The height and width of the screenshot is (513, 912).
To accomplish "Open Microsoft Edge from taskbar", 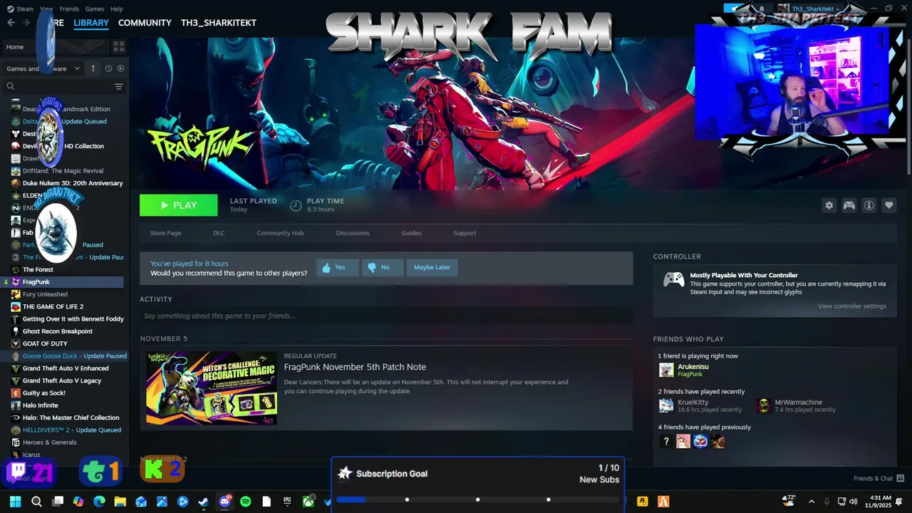I will [99, 502].
